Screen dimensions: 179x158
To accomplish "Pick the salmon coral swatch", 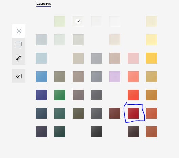I will (x=133, y=77).
